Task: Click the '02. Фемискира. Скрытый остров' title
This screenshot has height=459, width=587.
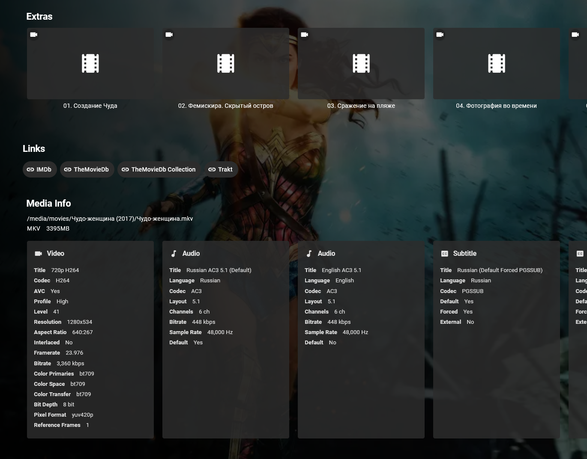Action: 226,106
